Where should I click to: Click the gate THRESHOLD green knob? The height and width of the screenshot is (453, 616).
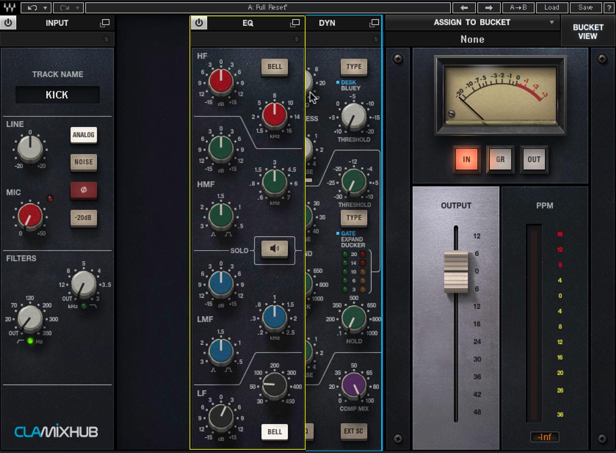(x=354, y=181)
